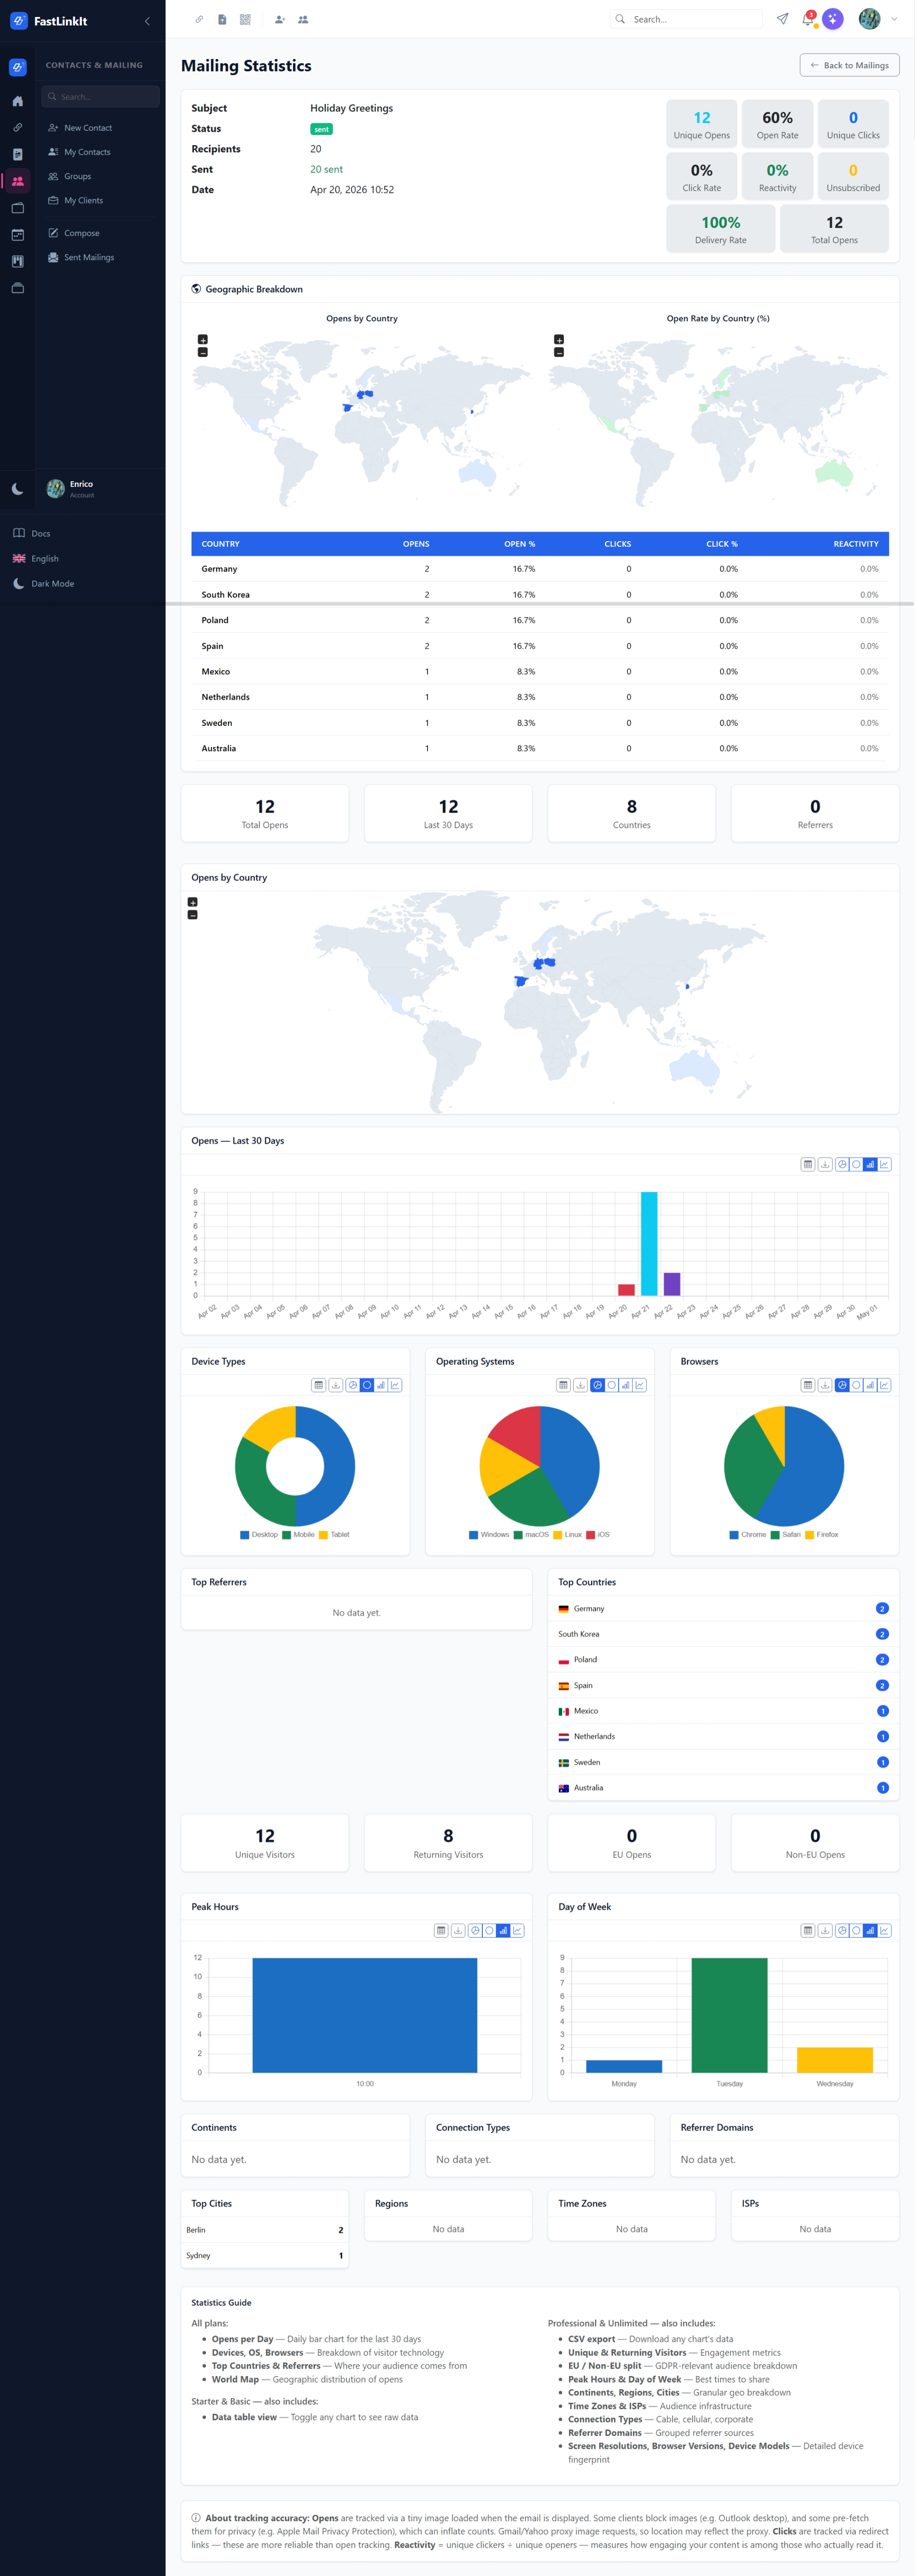Image resolution: width=915 pixels, height=2576 pixels.
Task: Open New Contact in sidebar
Action: click(x=88, y=128)
